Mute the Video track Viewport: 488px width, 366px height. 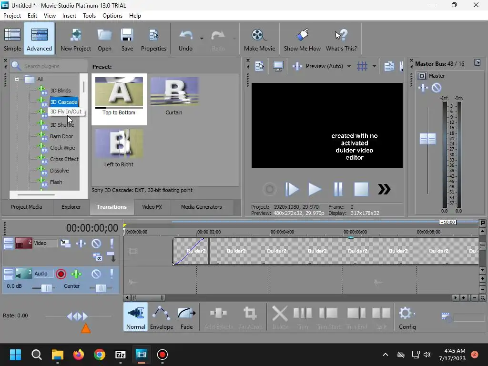[96, 243]
